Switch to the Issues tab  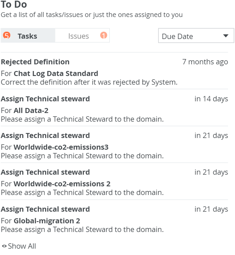point(79,36)
